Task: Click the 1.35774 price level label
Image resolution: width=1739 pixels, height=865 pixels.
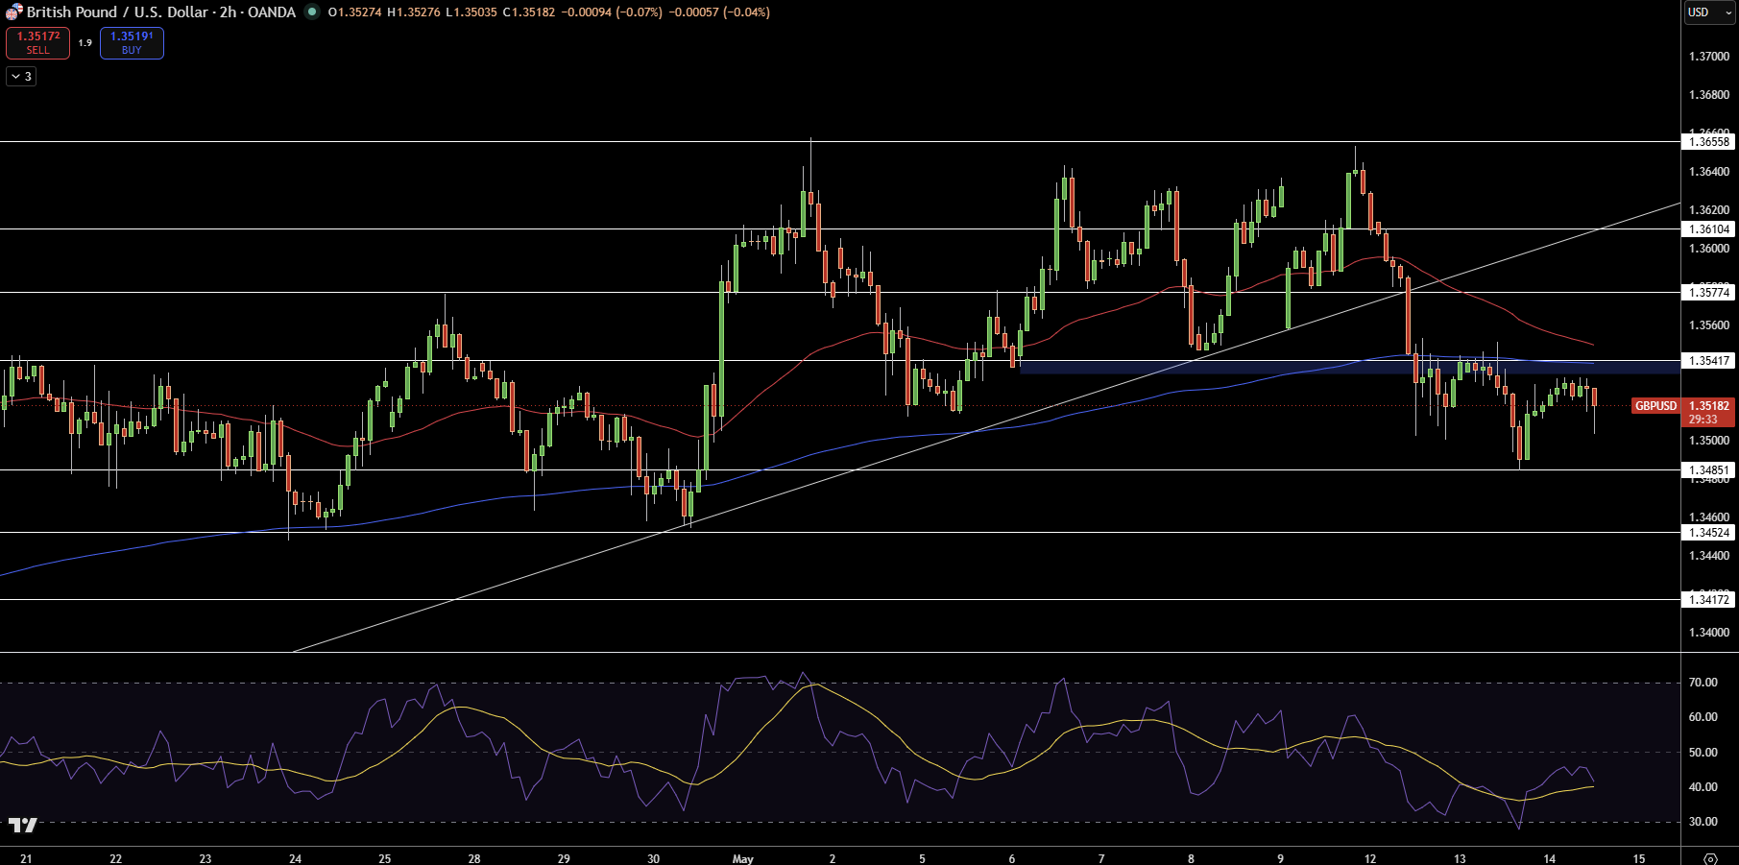Action: 1709,293
